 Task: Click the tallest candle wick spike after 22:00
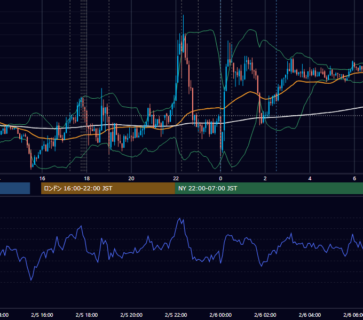click(x=183, y=26)
